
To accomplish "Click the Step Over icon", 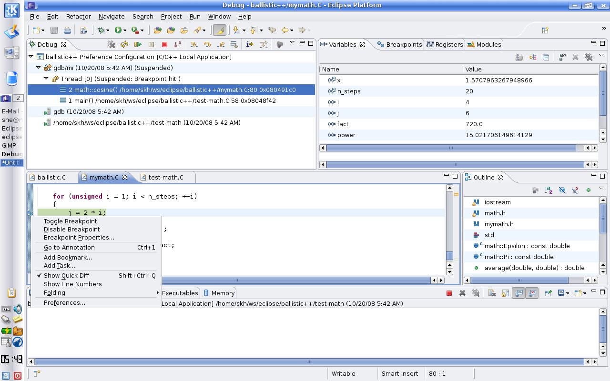I will (207, 44).
